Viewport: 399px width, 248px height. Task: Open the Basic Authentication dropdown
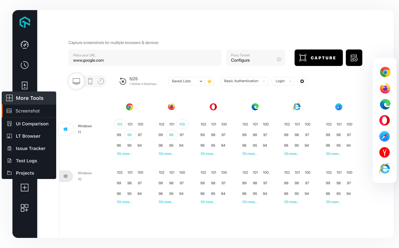(x=244, y=81)
